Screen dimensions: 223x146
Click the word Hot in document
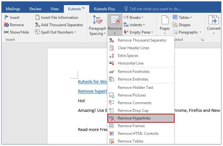tap(81, 101)
